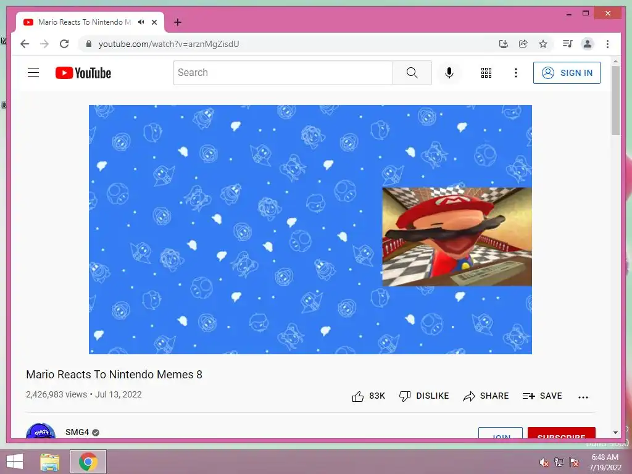The width and height of the screenshot is (632, 474).
Task: Open the Windows Start button
Action: [x=15, y=462]
